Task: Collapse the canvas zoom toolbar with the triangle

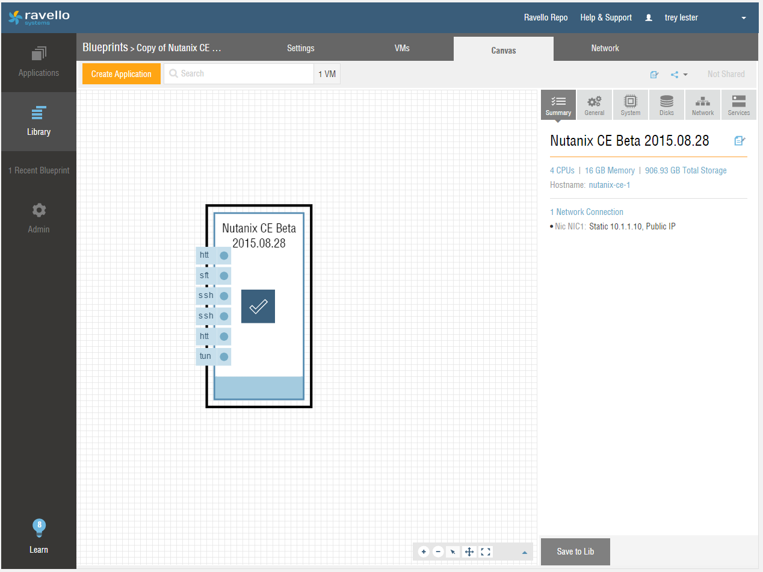Action: coord(524,552)
